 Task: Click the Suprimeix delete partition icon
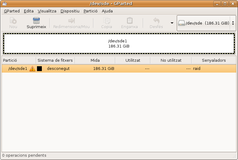(36, 21)
